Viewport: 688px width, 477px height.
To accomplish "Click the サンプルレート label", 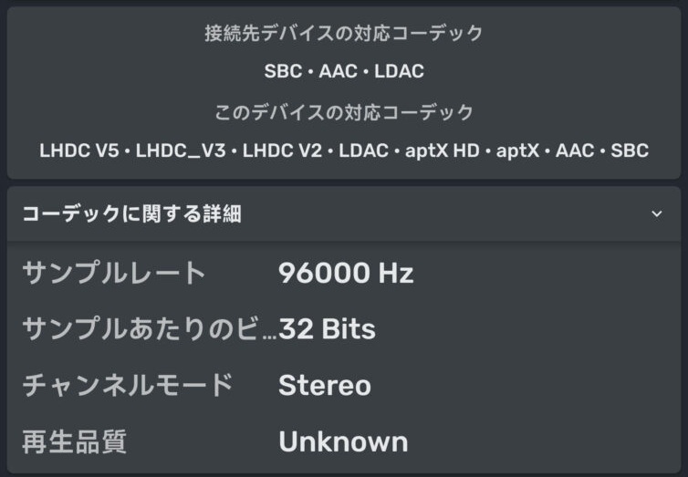I will pyautogui.click(x=114, y=273).
